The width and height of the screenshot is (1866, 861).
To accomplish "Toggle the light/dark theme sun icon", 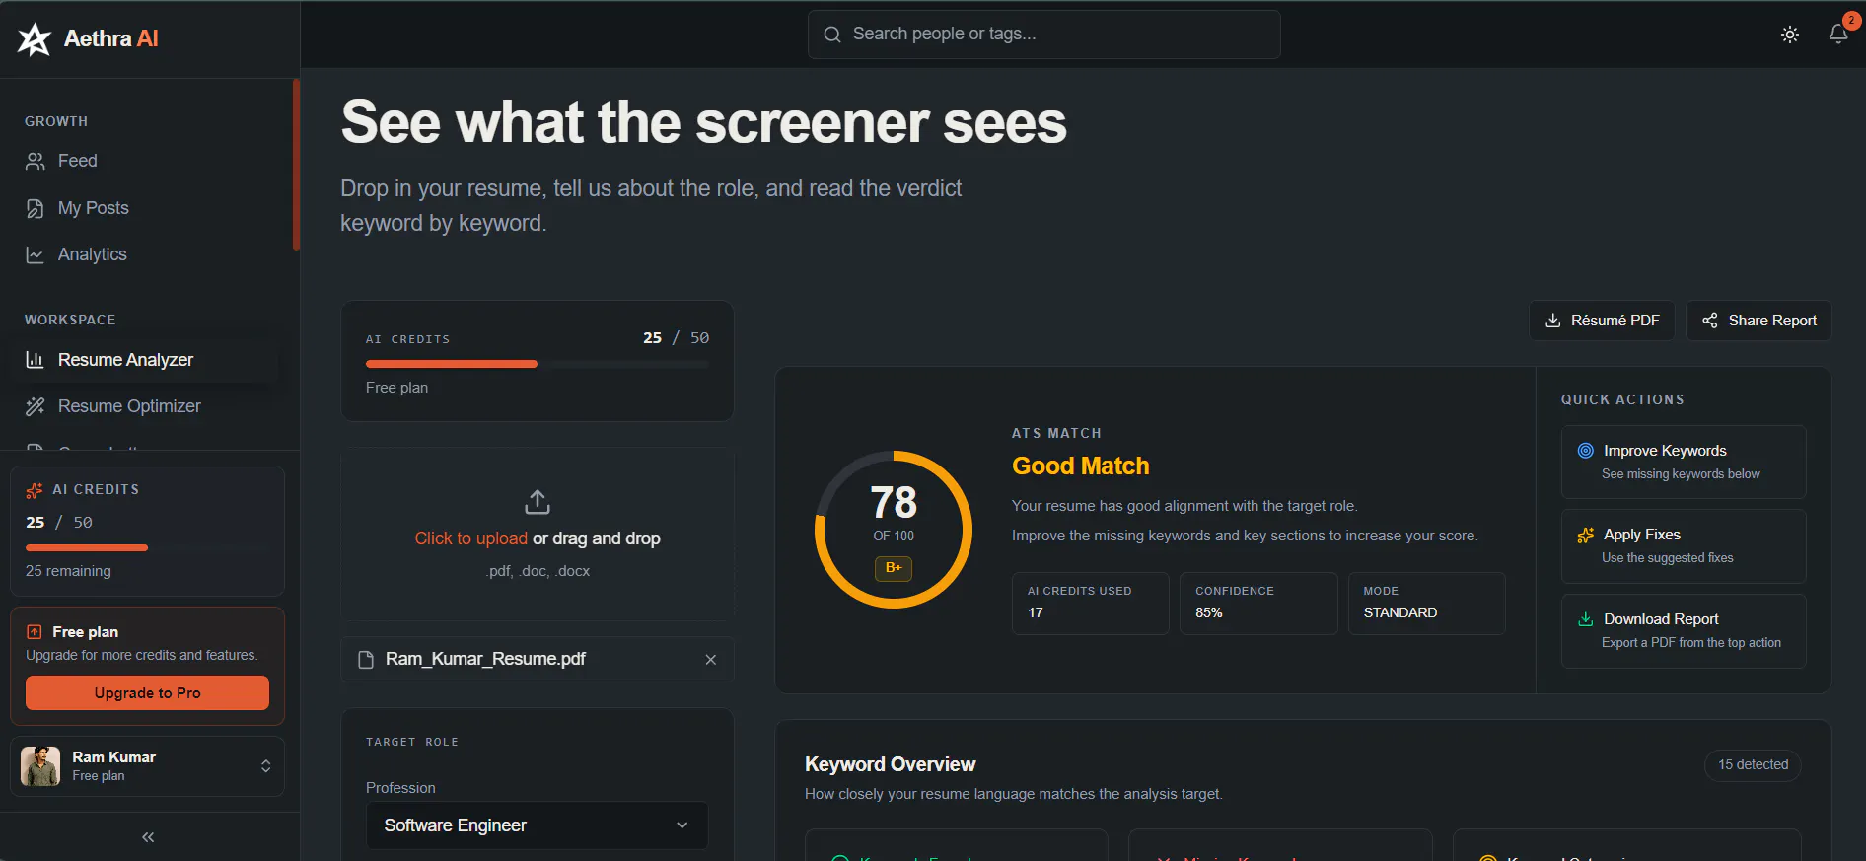I will click(1790, 35).
